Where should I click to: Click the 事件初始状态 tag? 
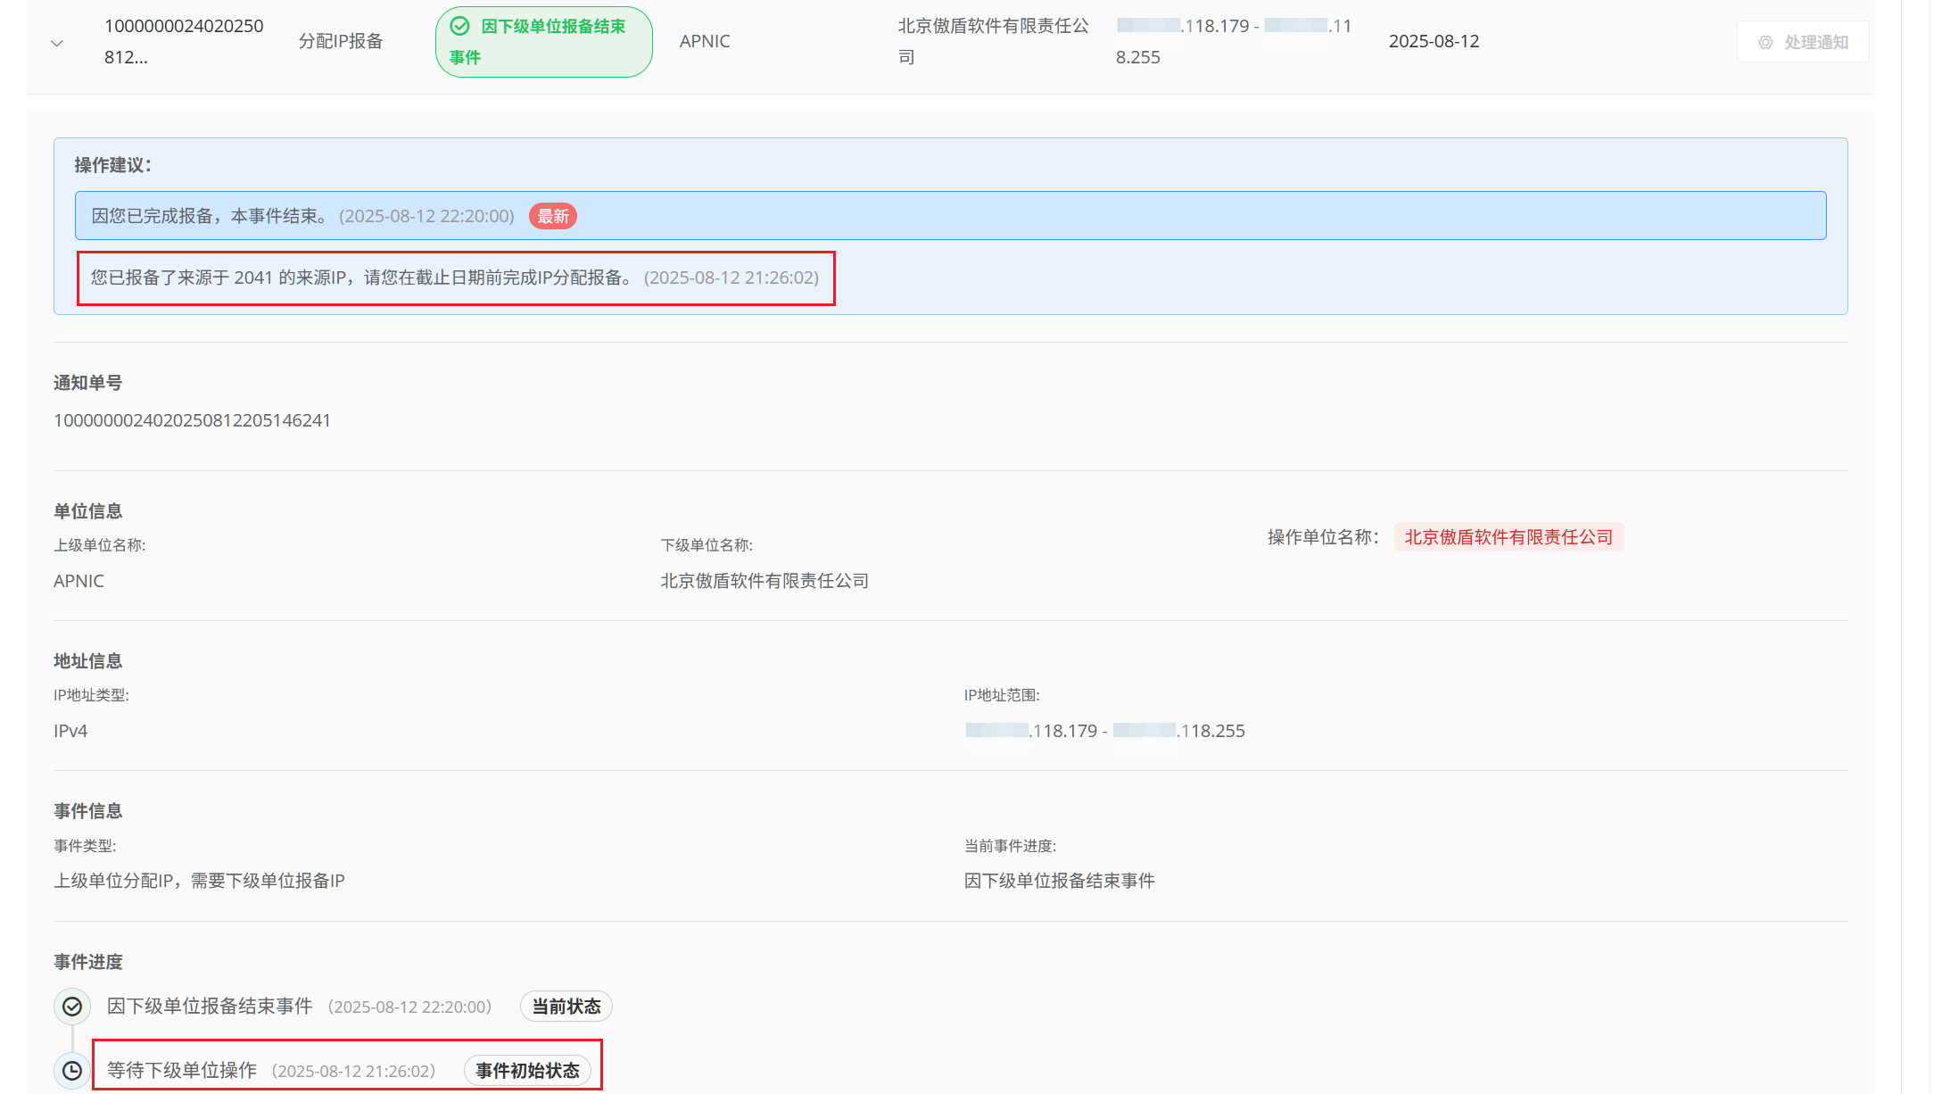tap(527, 1071)
